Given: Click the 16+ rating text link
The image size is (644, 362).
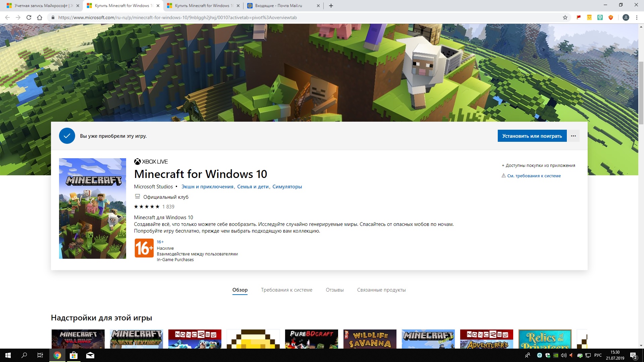Looking at the screenshot, I should 160,242.
